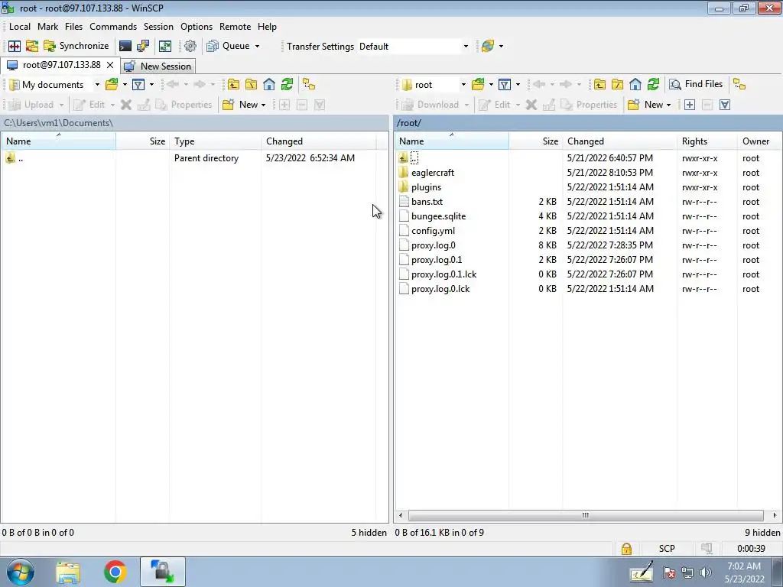This screenshot has height=587, width=783.
Task: Toggle the remote directory tree icon
Action: (739, 84)
